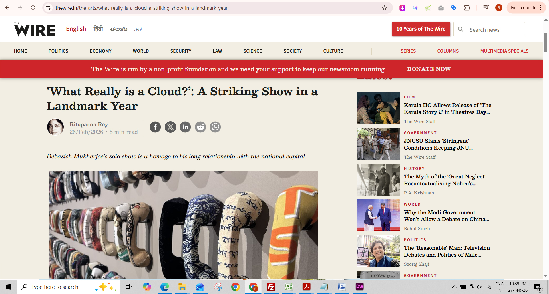Share article on Facebook

[155, 127]
